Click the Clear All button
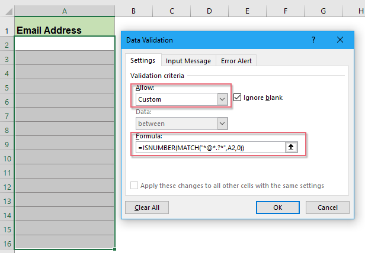The width and height of the screenshot is (365, 253). click(147, 207)
